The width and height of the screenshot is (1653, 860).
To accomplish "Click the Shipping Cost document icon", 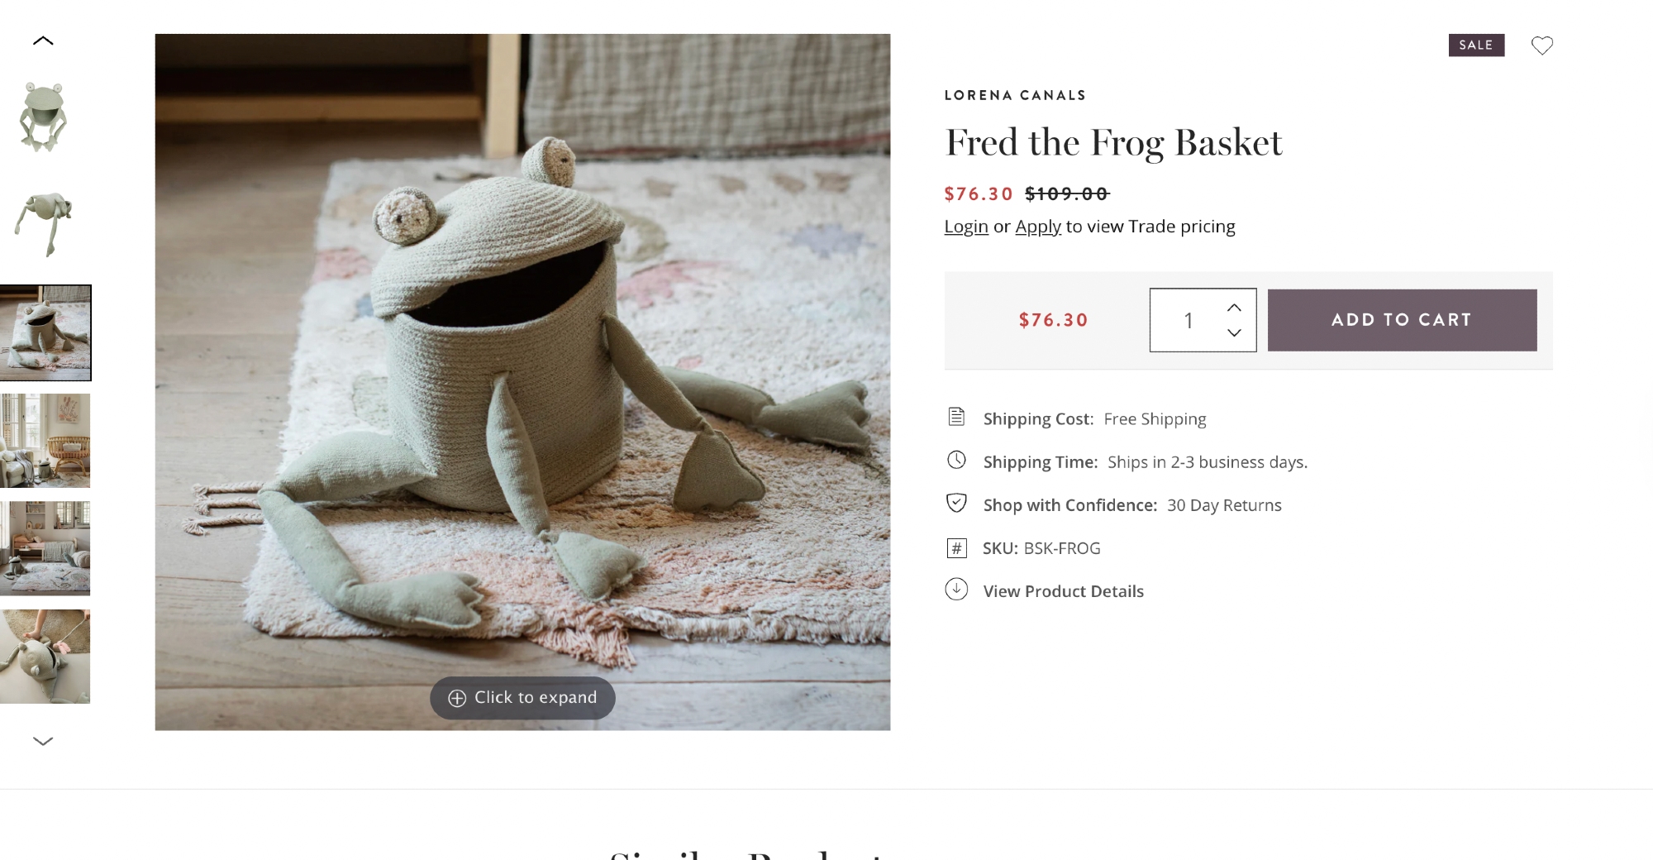I will click(x=956, y=417).
